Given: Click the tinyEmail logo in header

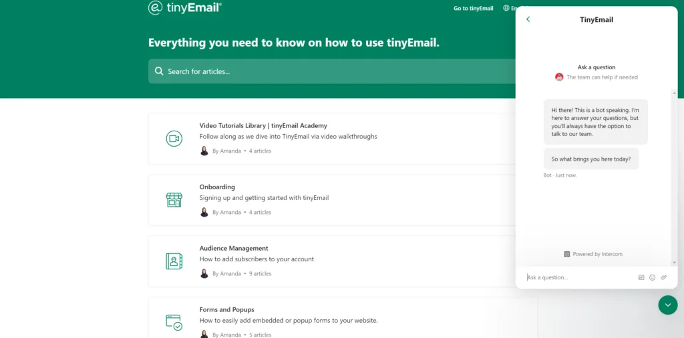Looking at the screenshot, I should (x=185, y=8).
